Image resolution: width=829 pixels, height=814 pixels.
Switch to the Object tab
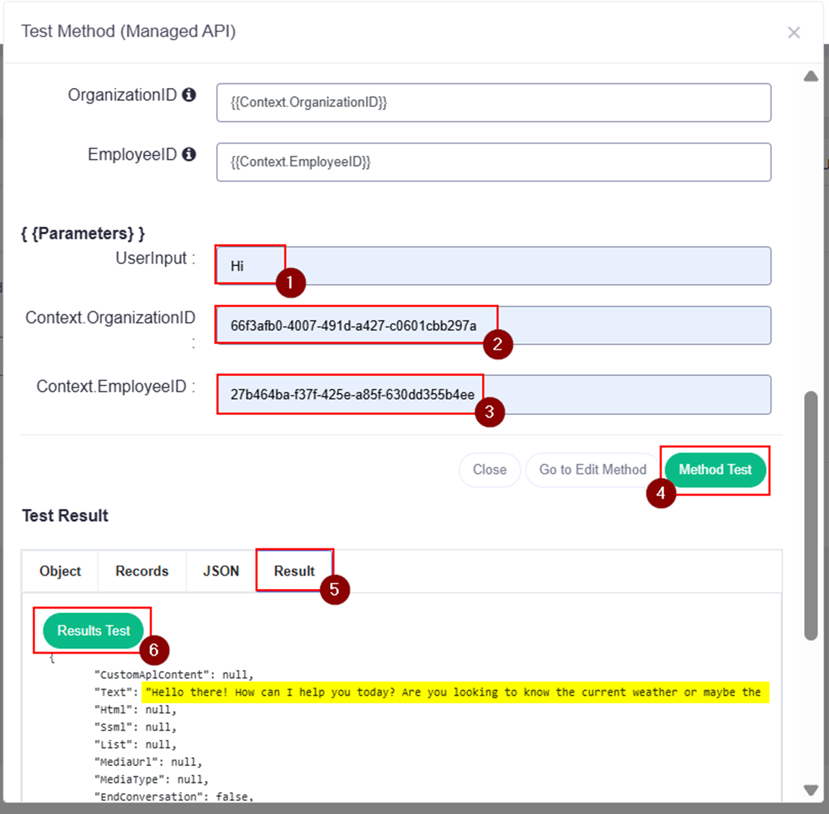click(60, 571)
